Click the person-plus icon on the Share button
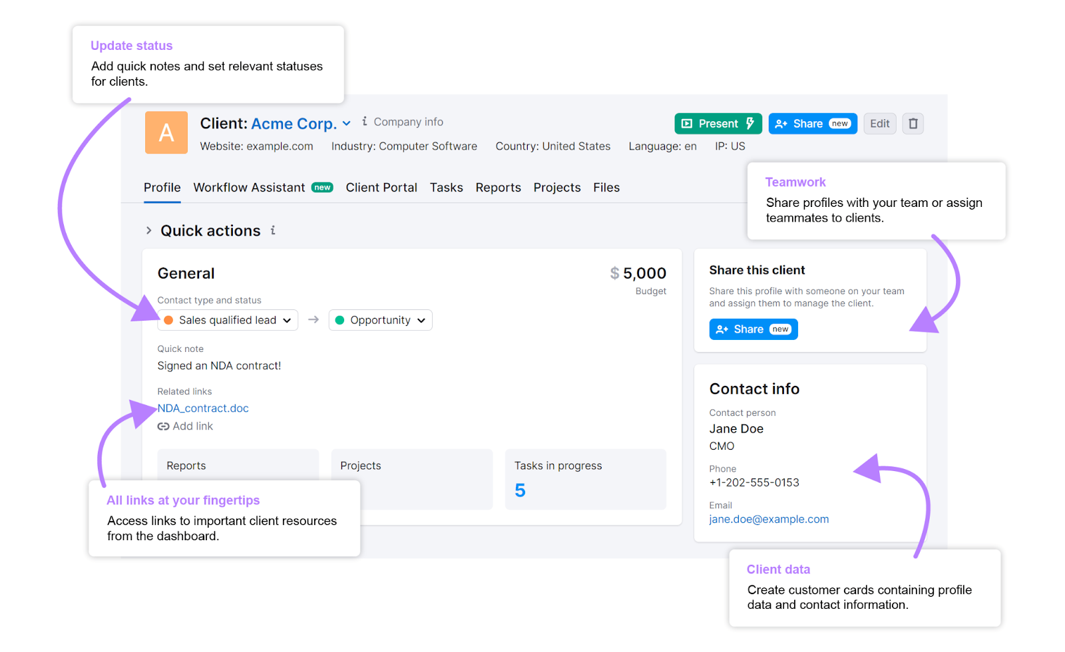 pyautogui.click(x=781, y=123)
